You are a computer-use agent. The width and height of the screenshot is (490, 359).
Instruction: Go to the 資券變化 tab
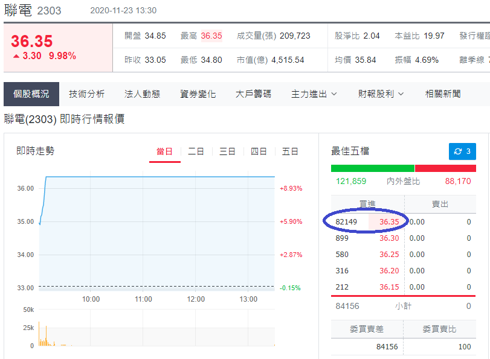coord(198,94)
